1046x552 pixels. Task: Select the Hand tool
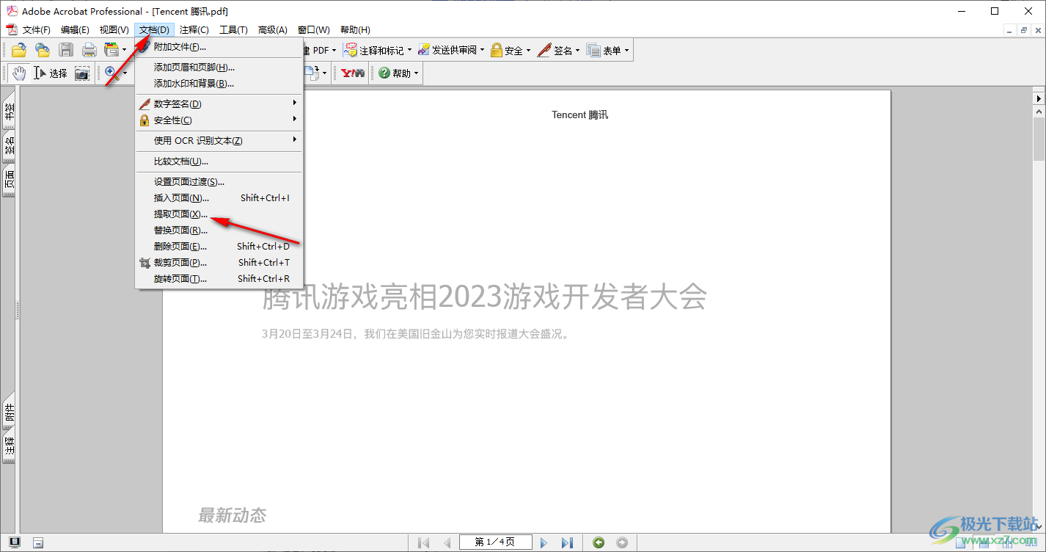coord(19,73)
